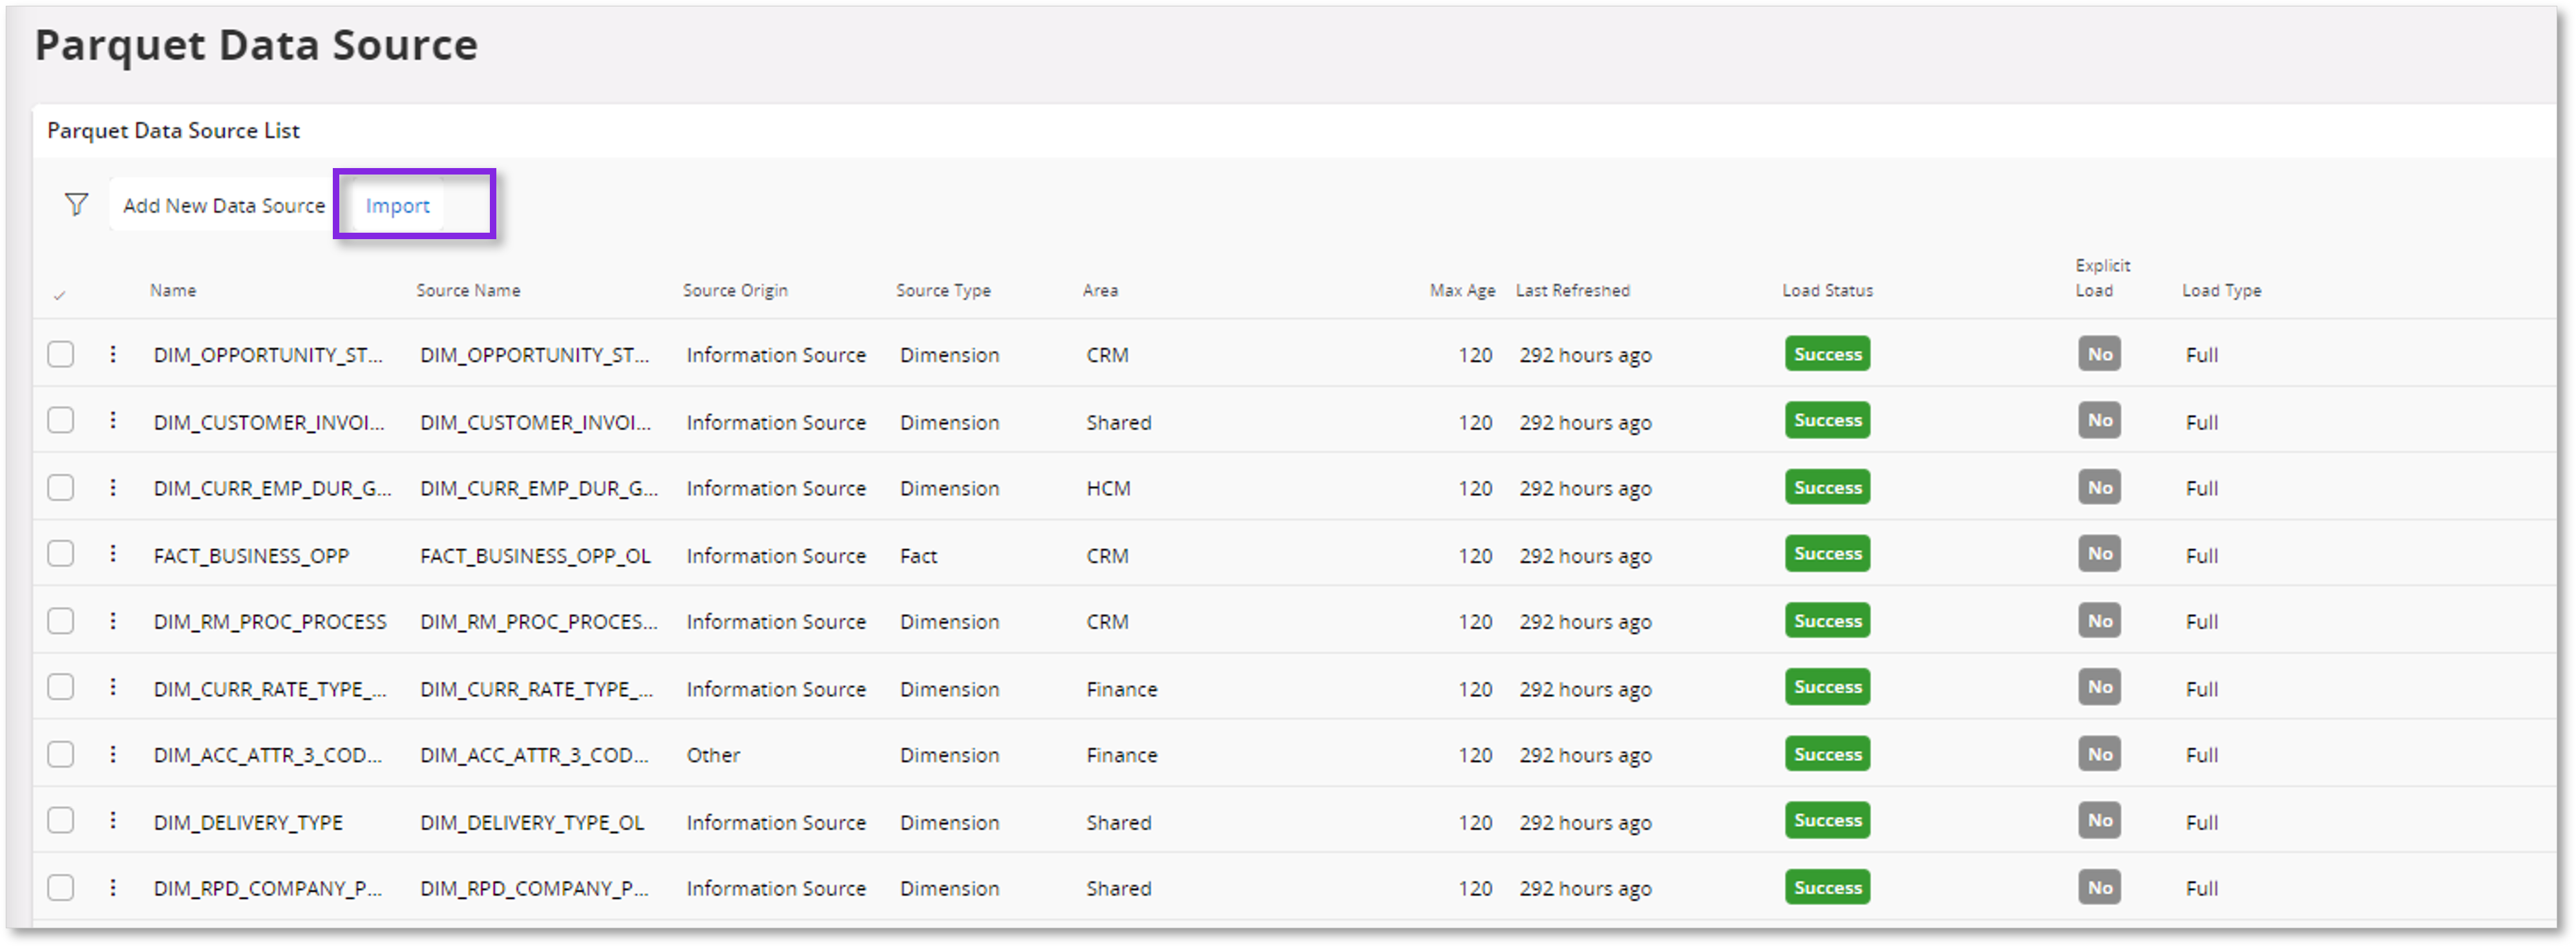Open kebab menu for DIM_RPD_COMPANY_P row

(113, 888)
